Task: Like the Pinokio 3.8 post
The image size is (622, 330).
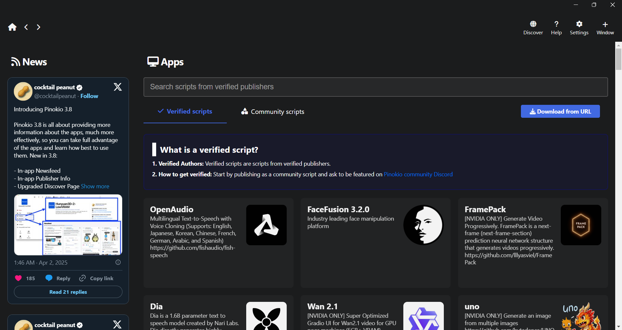Action: (x=18, y=278)
